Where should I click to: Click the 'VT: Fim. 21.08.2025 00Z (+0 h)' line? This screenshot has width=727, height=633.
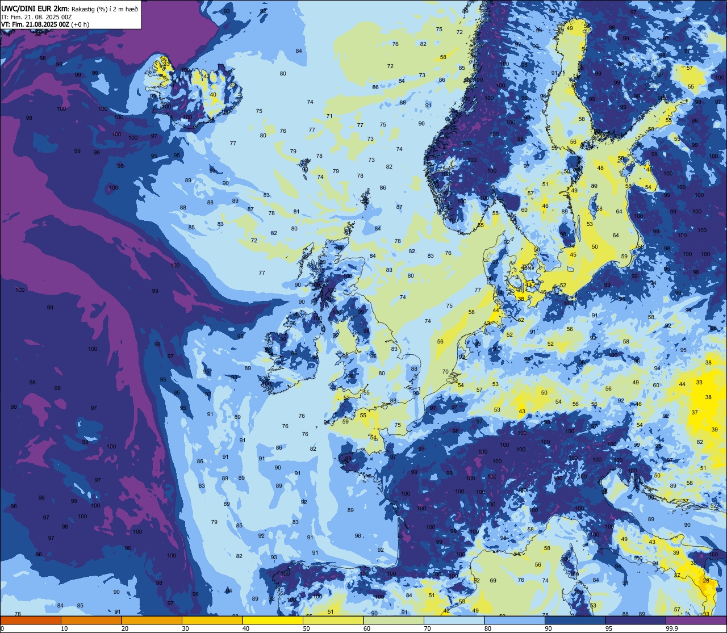coord(45,24)
